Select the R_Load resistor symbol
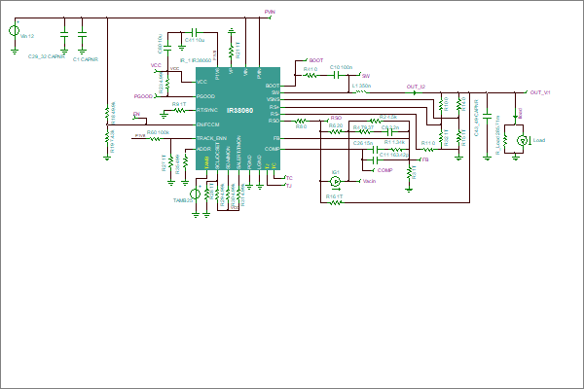This screenshot has height=389, width=584. click(x=505, y=141)
